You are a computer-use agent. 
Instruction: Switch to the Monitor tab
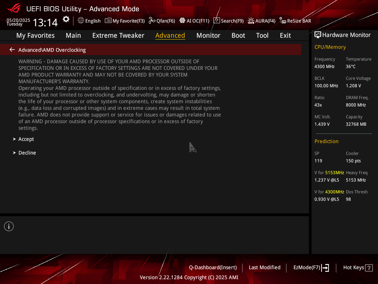click(208, 35)
